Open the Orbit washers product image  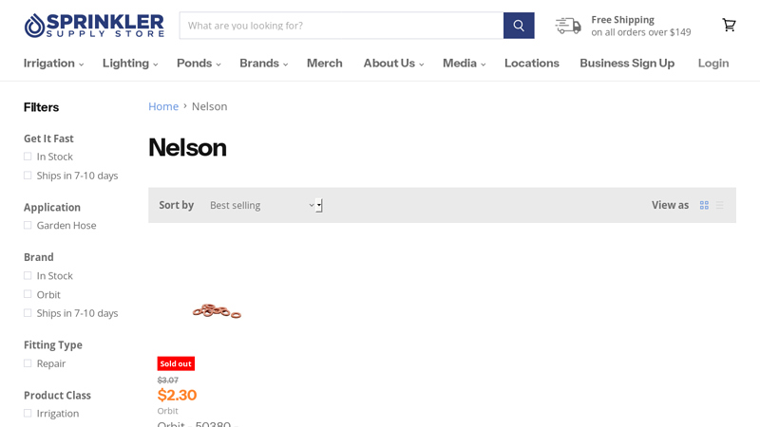[x=217, y=310]
